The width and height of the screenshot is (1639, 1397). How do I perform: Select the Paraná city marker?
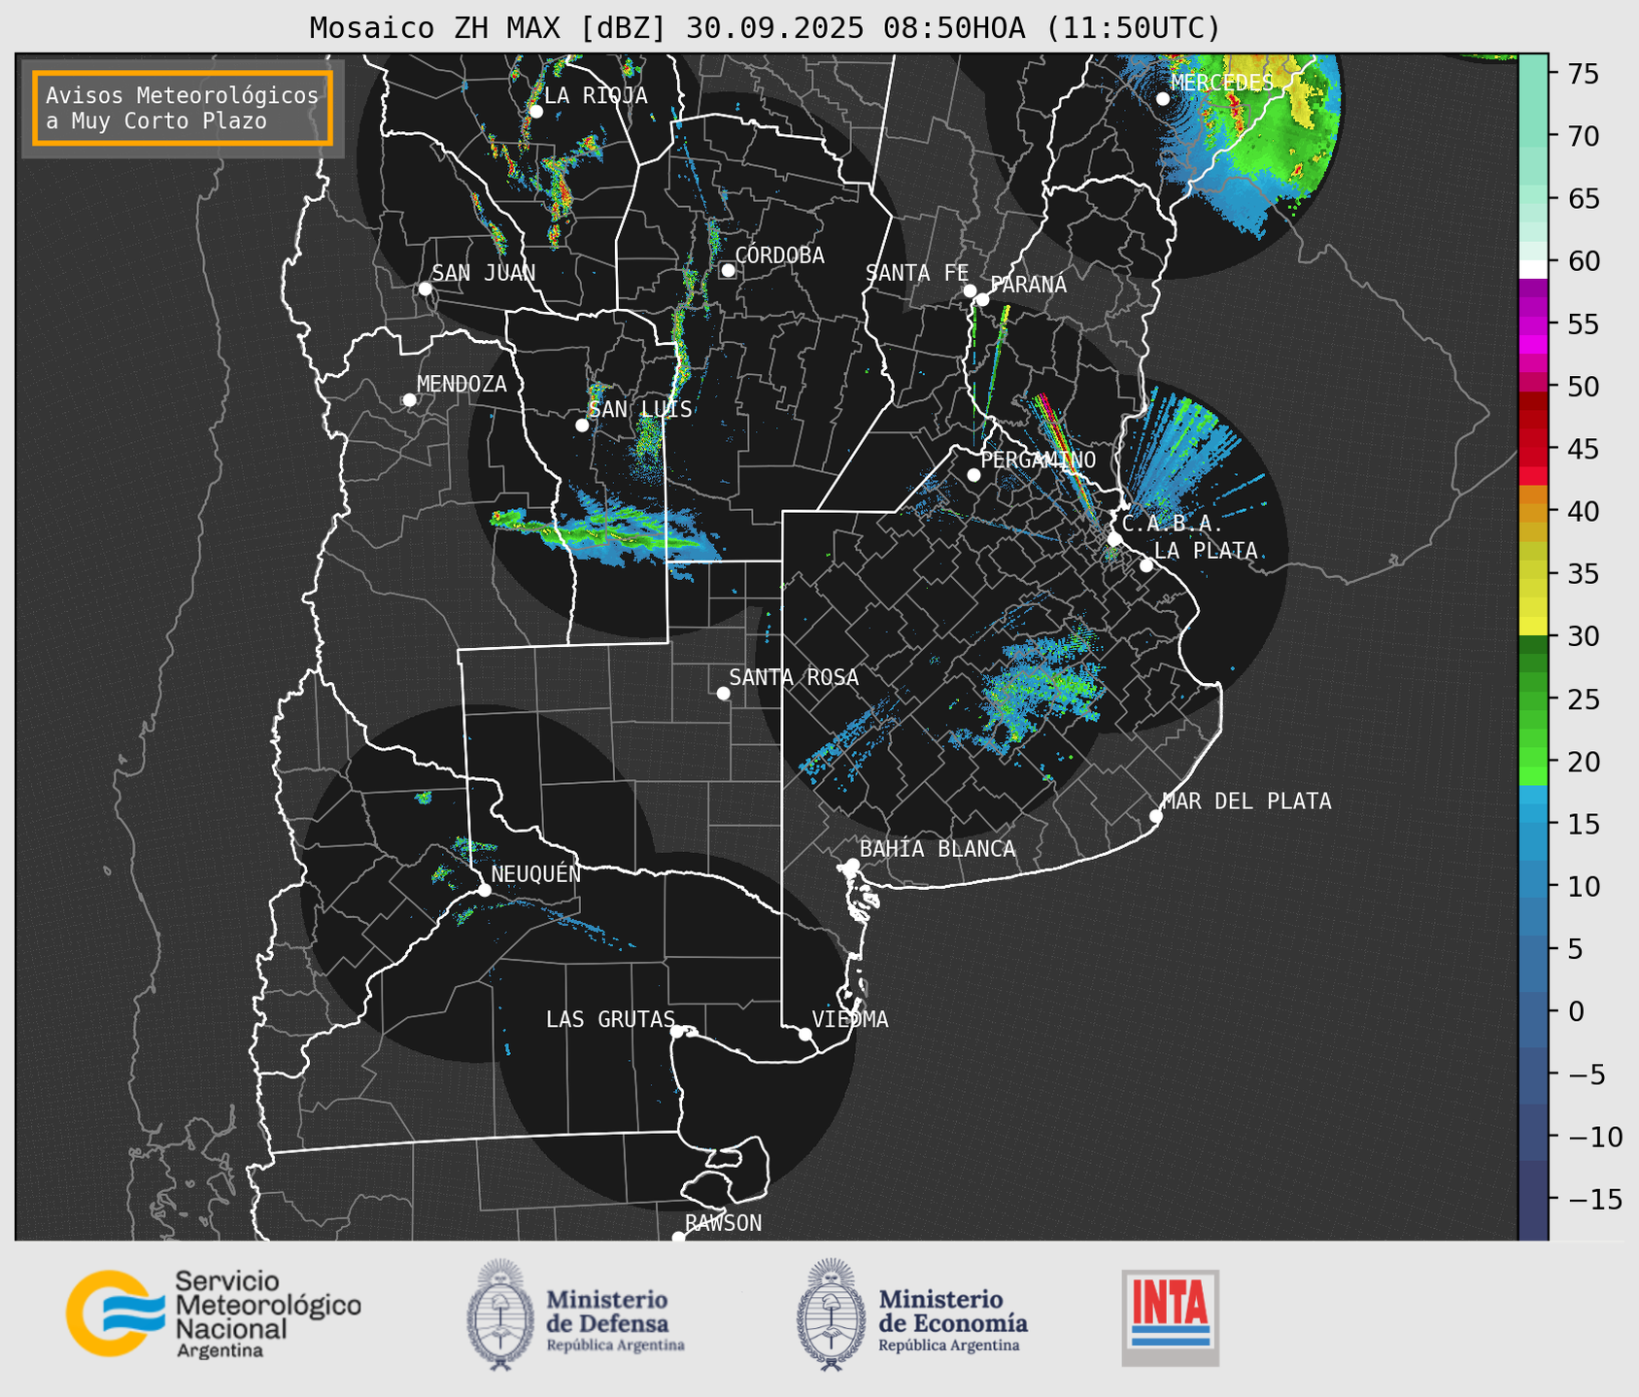(x=982, y=299)
